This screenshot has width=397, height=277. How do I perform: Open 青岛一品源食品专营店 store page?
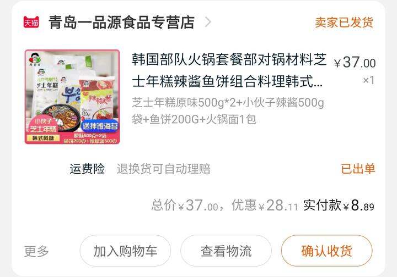[121, 22]
